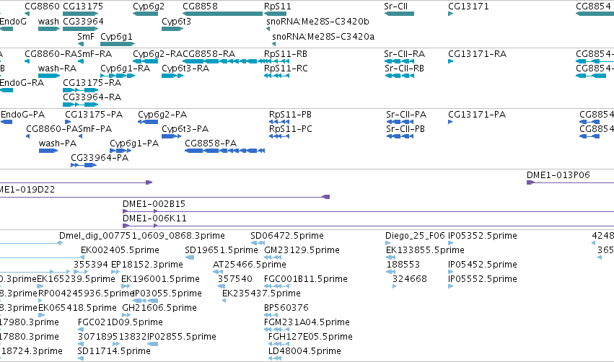The height and width of the screenshot is (362, 614).
Task: Click the CG13175-RA transcript glyph
Action: tap(81, 90)
